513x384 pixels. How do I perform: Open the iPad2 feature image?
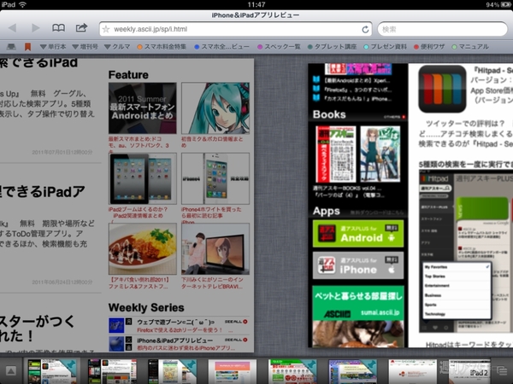pos(143,178)
